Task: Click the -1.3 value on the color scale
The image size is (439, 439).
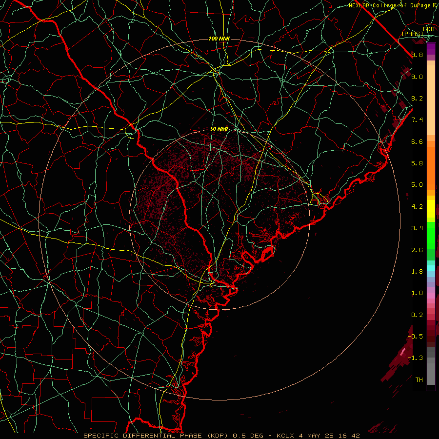Action: tap(415, 358)
